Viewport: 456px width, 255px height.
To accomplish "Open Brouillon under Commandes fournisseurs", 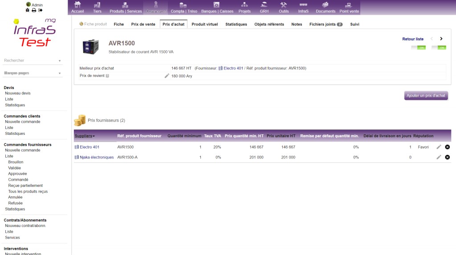I will tap(16, 162).
